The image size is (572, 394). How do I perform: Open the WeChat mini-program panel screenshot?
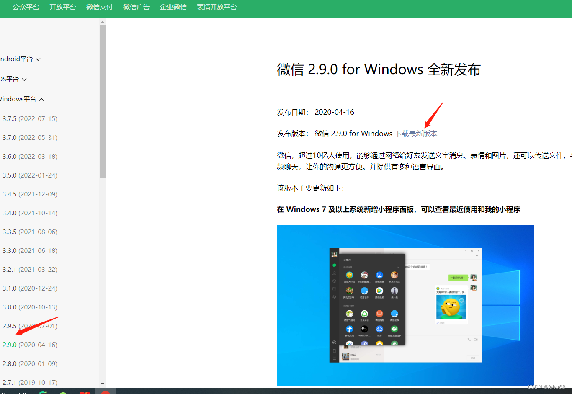405,305
